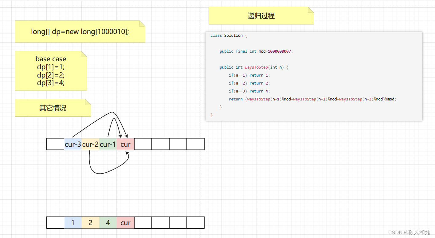Click the green cell labeled "4"
The height and width of the screenshot is (238, 435).
click(x=108, y=223)
